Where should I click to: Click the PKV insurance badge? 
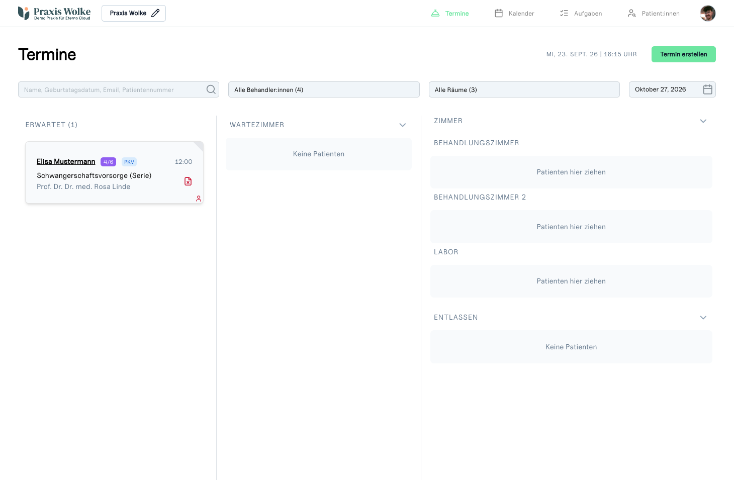[x=129, y=162]
